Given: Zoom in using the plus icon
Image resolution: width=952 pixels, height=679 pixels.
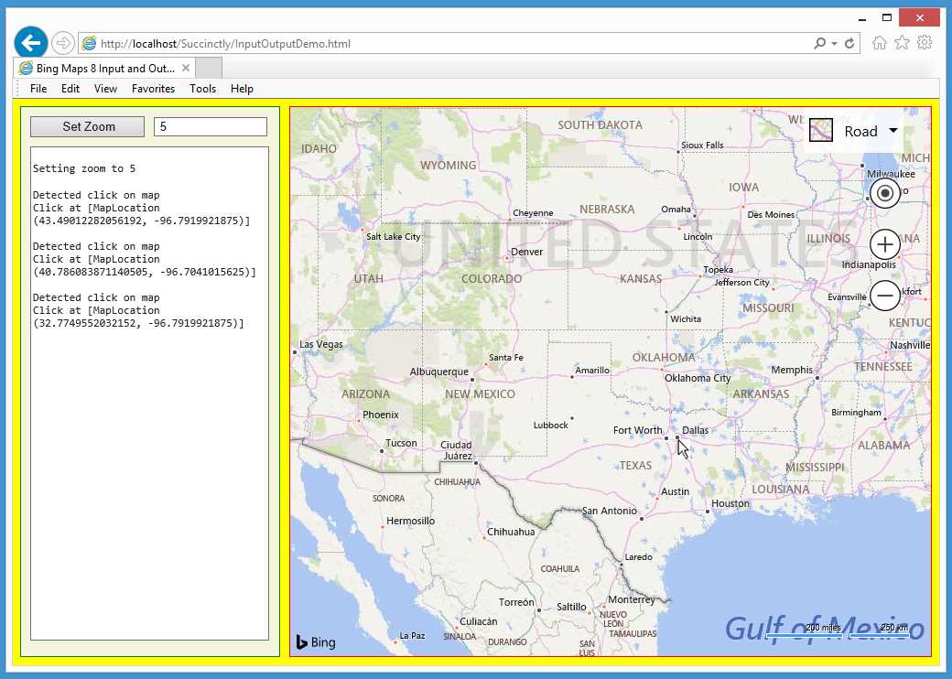Looking at the screenshot, I should point(884,243).
